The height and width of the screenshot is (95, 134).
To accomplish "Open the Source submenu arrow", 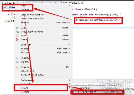I will [x=70, y=49].
